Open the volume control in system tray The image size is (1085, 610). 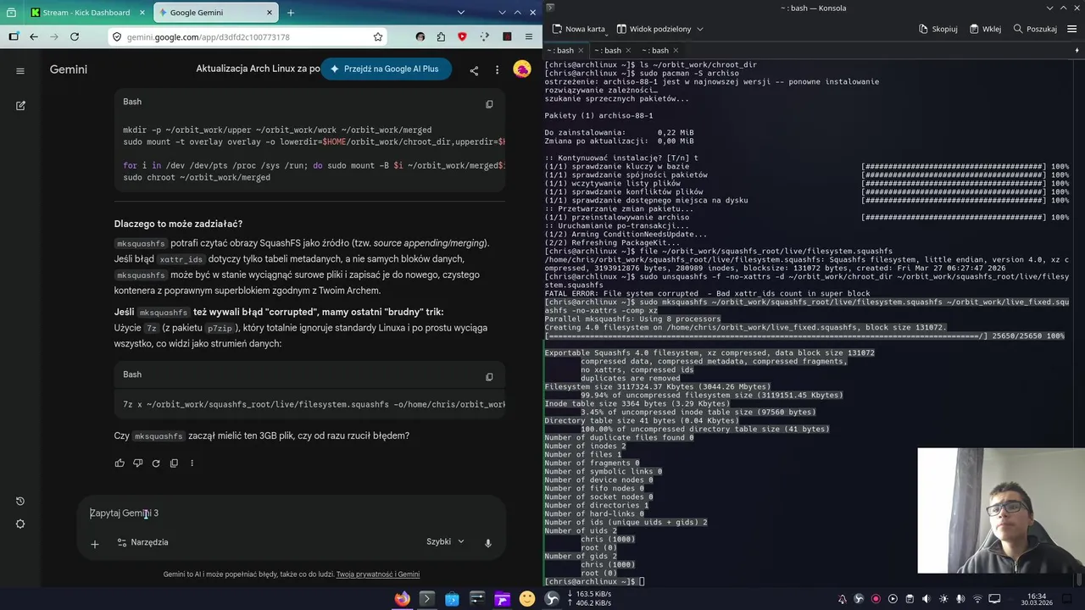(926, 599)
